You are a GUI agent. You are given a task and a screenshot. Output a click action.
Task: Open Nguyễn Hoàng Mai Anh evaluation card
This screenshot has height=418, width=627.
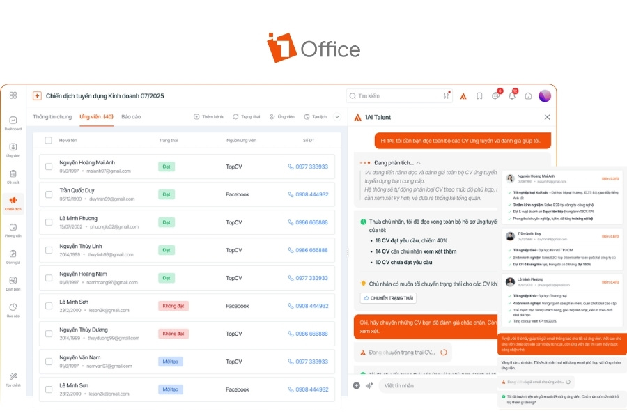pyautogui.click(x=562, y=198)
